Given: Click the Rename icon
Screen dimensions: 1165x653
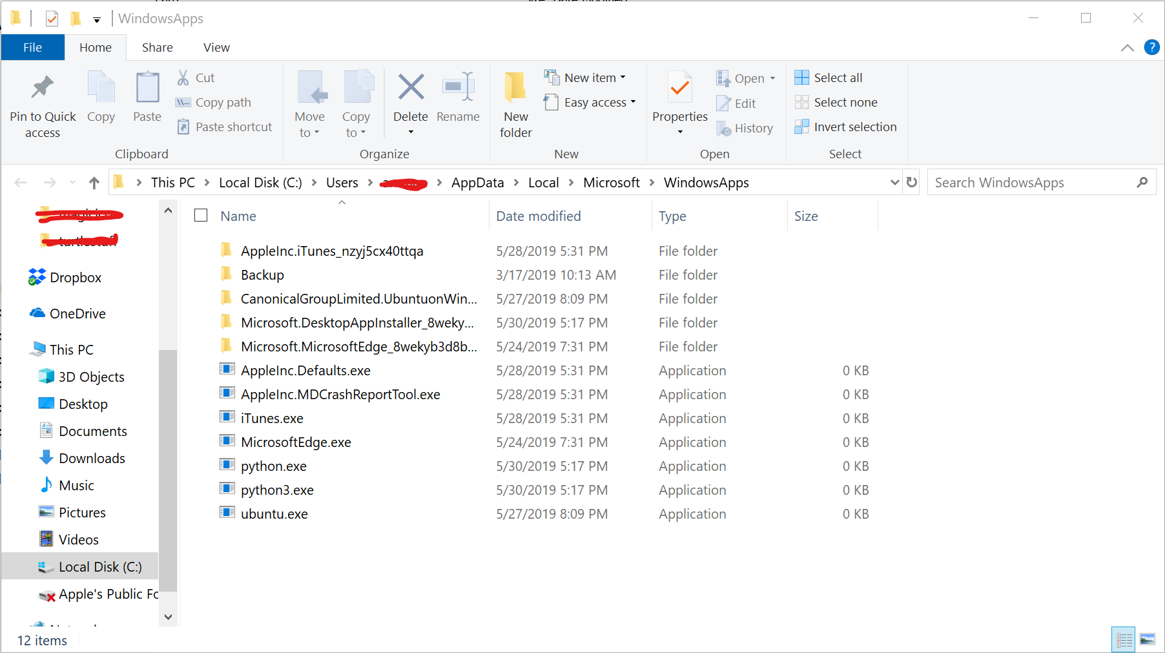Looking at the screenshot, I should click(x=458, y=88).
